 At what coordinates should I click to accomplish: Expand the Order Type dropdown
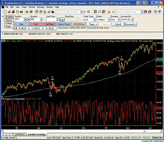pos(95,20)
